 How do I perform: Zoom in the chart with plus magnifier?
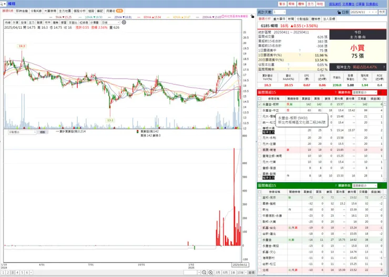pos(211,272)
